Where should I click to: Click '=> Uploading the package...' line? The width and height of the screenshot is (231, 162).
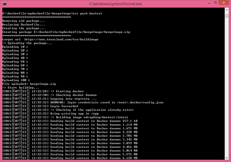27,43
